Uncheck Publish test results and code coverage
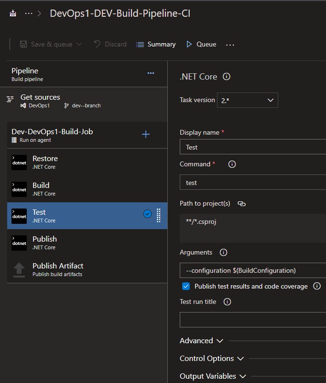Viewport: 326px width, 383px height. pyautogui.click(x=186, y=286)
